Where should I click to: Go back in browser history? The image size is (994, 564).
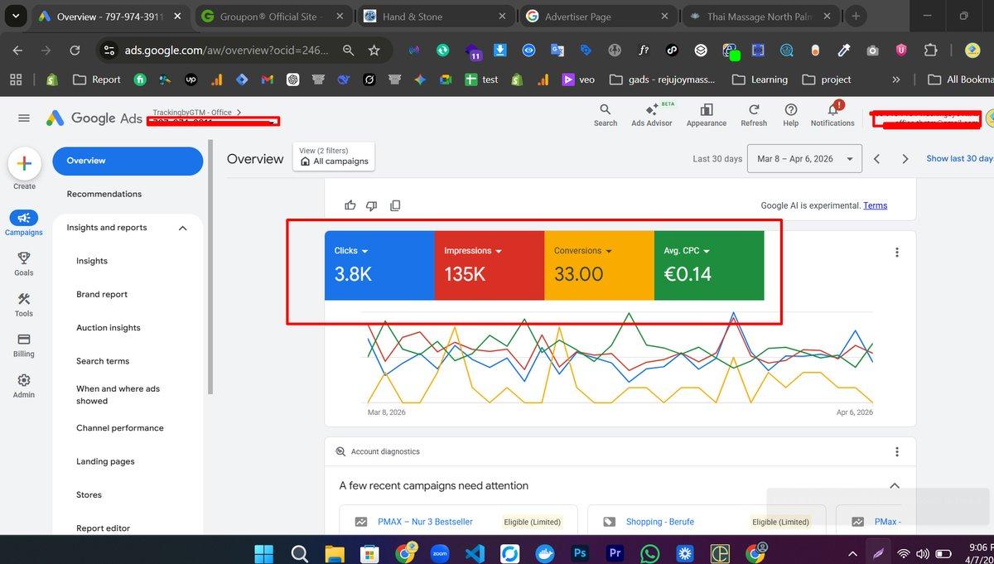[17, 51]
